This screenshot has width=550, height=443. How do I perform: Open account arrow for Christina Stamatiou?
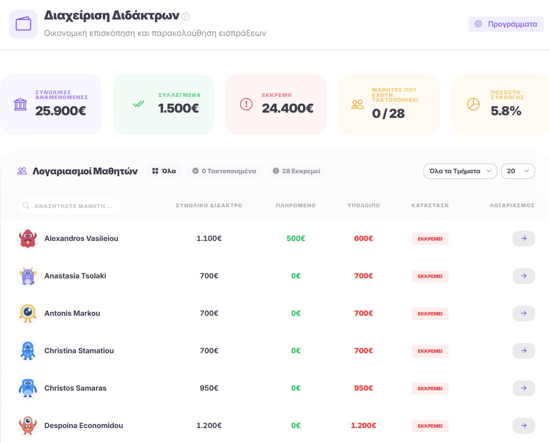pos(524,351)
